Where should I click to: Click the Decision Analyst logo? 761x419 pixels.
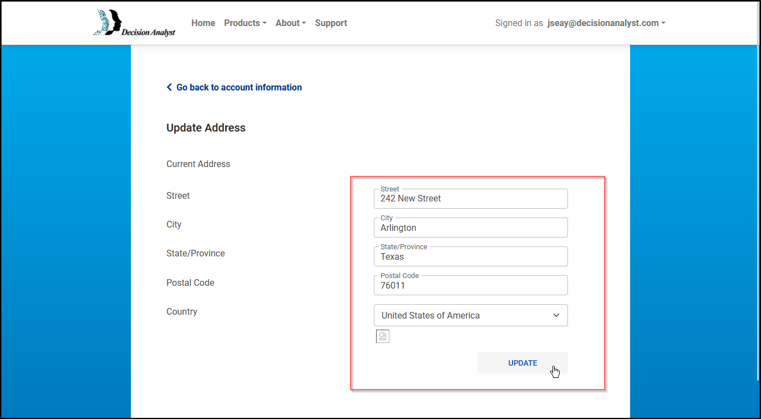point(134,23)
